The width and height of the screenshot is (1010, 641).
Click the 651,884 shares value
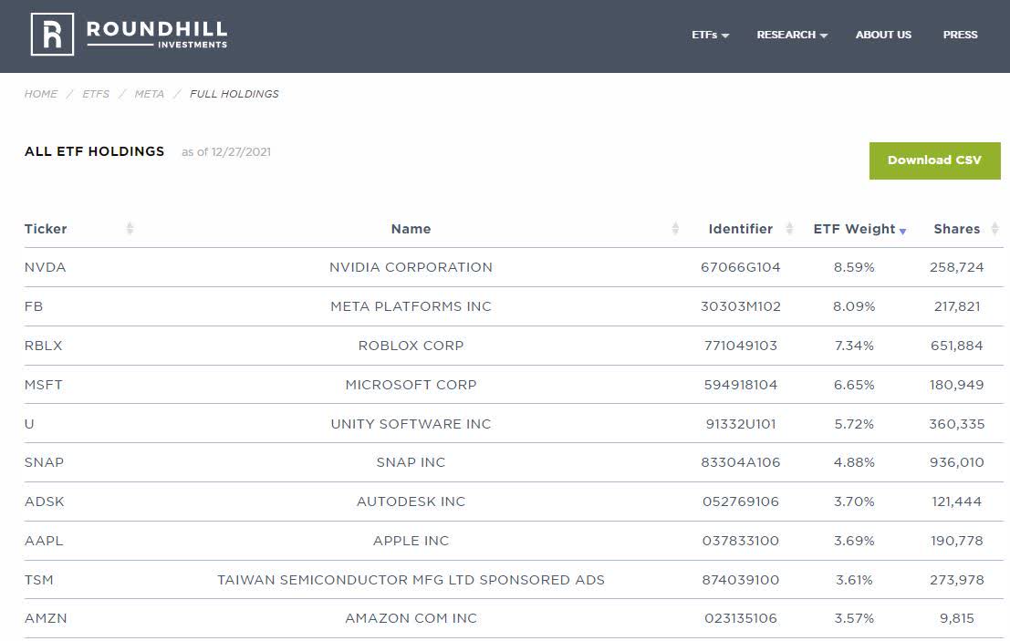[x=956, y=346]
